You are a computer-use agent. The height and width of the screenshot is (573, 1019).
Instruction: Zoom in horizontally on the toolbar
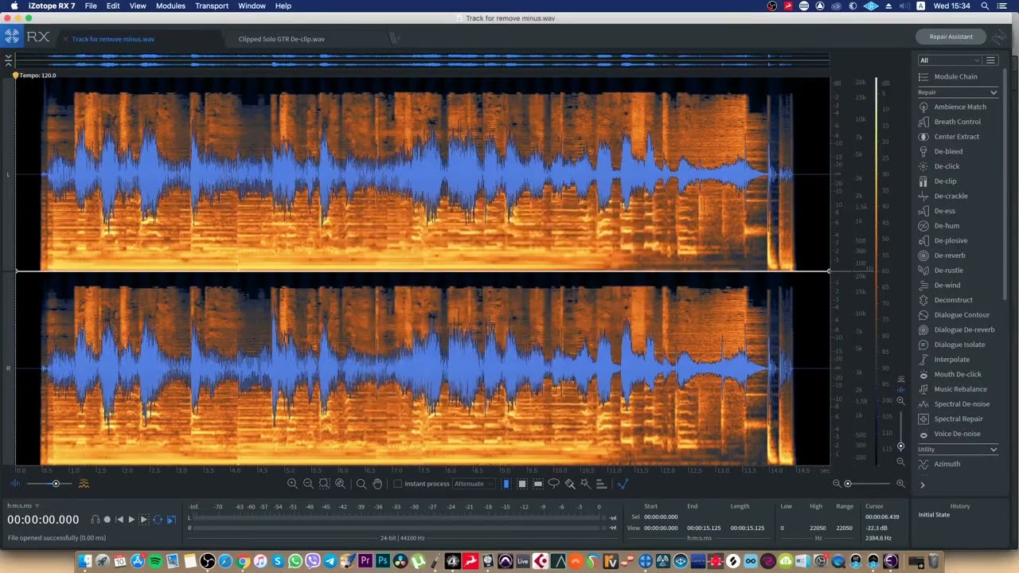coord(292,484)
